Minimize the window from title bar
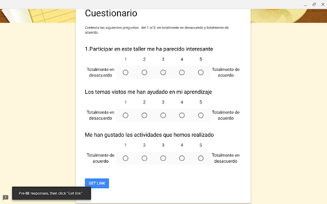This screenshot has width=327, height=204. click(x=306, y=5)
